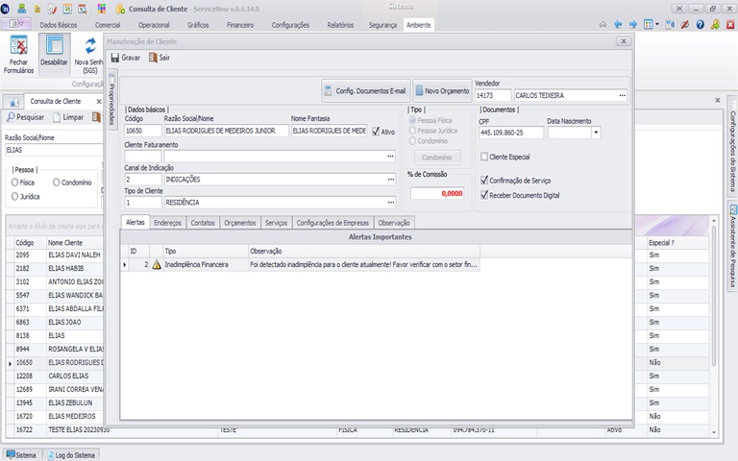Click the Gravar save icon

tap(114, 58)
